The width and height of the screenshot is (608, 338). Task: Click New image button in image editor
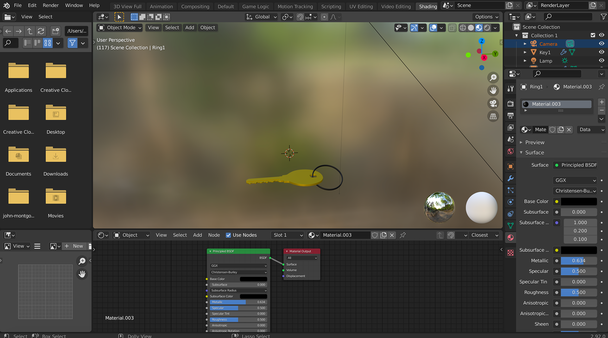[x=74, y=246]
